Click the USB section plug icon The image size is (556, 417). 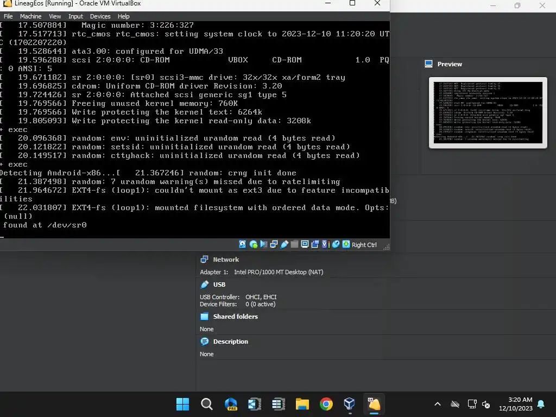click(x=205, y=285)
